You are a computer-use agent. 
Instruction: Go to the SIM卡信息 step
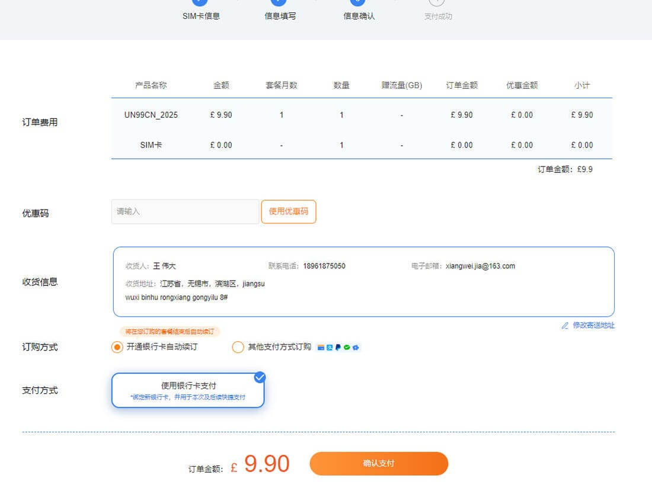[x=201, y=16]
